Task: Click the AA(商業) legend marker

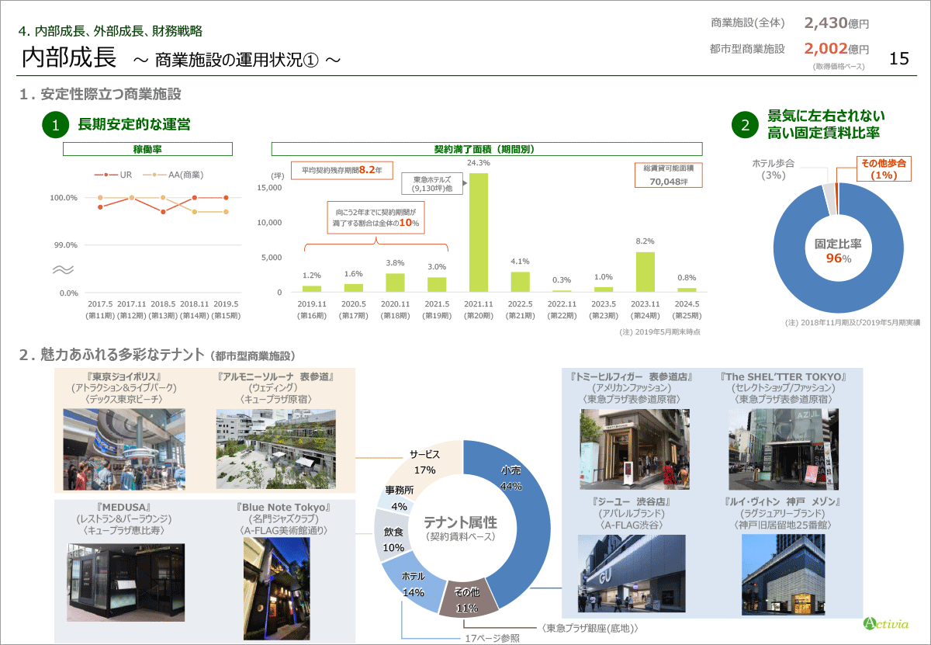Action: pos(154,175)
